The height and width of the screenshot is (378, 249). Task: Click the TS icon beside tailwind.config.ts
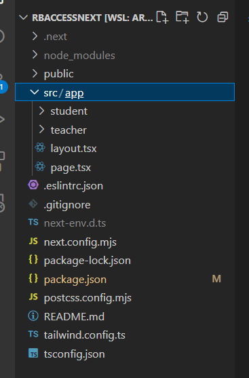(33, 334)
